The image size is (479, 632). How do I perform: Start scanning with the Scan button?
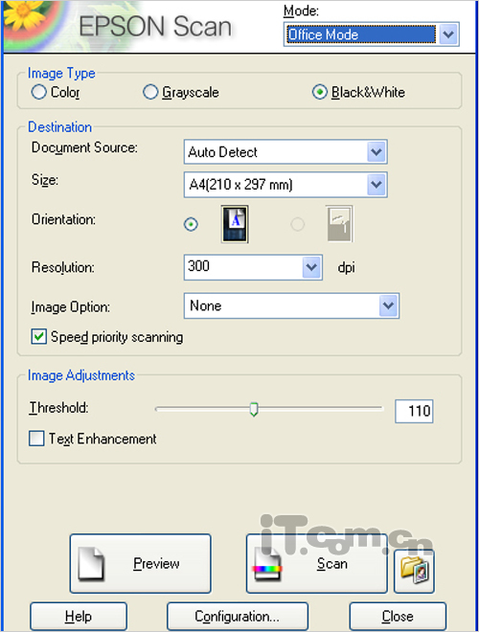[x=317, y=563]
